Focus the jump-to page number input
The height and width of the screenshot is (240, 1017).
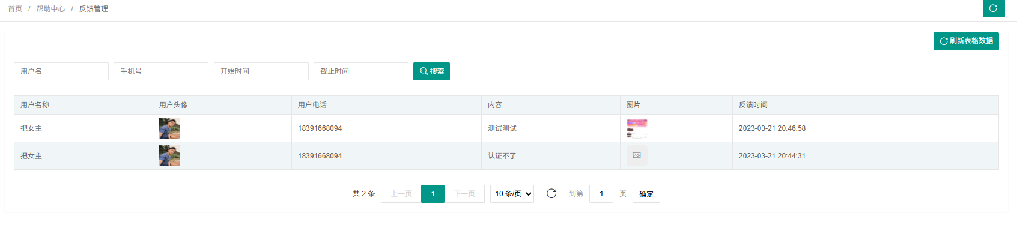[601, 194]
